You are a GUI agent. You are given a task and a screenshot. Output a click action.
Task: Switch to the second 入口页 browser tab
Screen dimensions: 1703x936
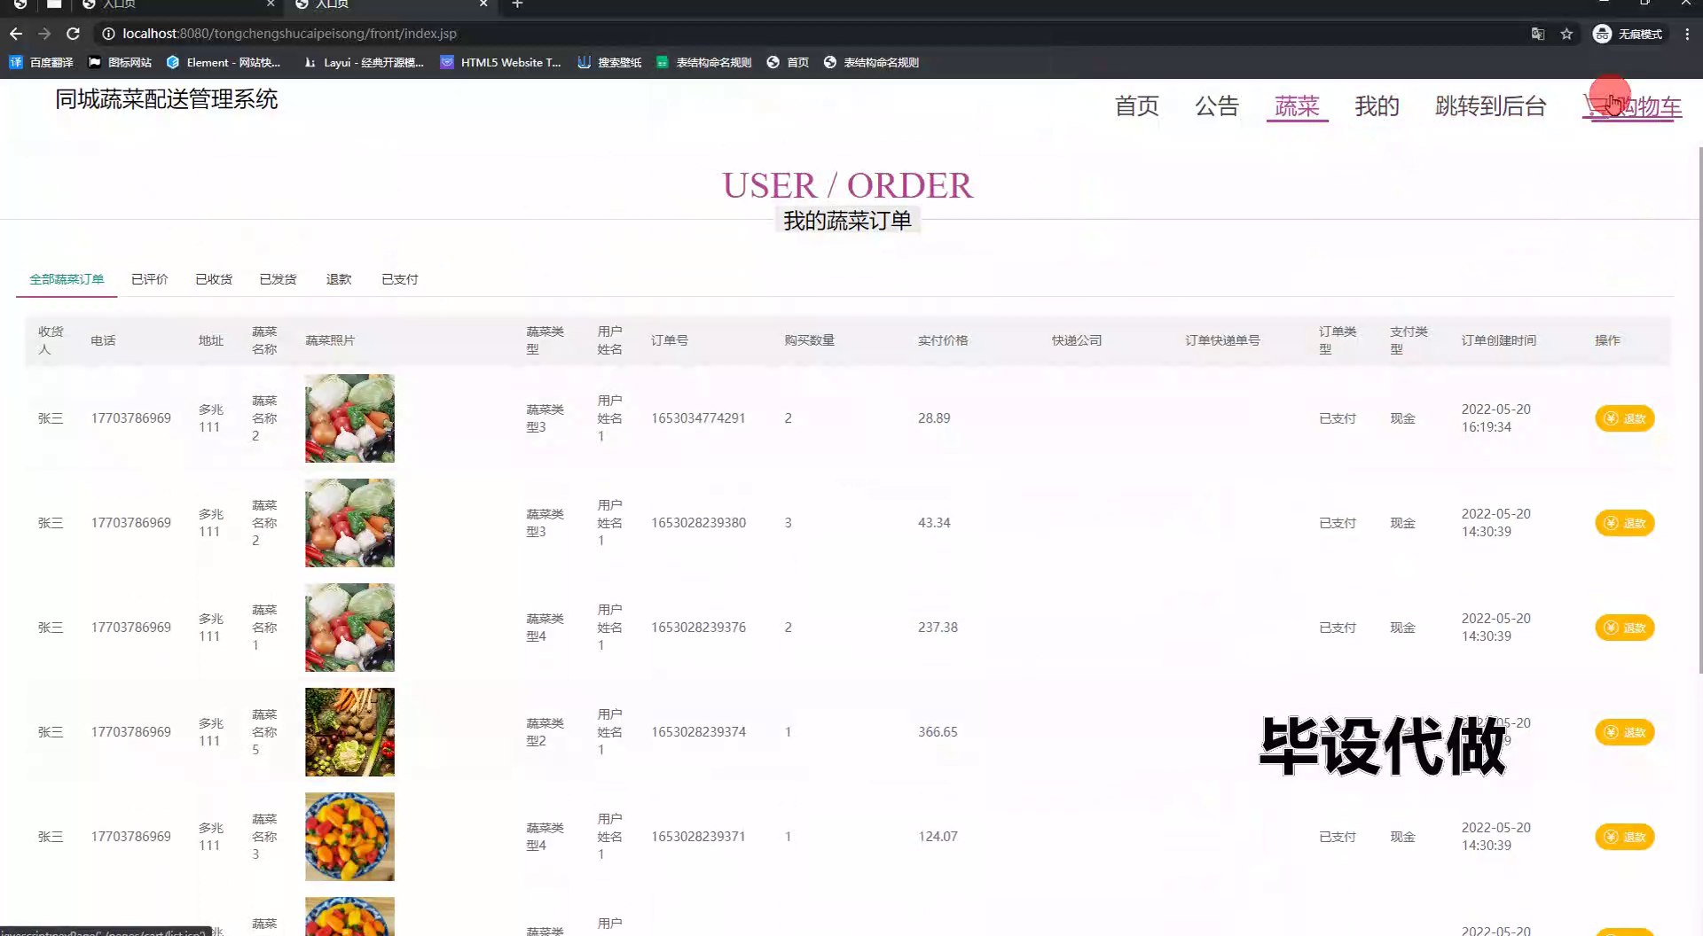pyautogui.click(x=390, y=4)
